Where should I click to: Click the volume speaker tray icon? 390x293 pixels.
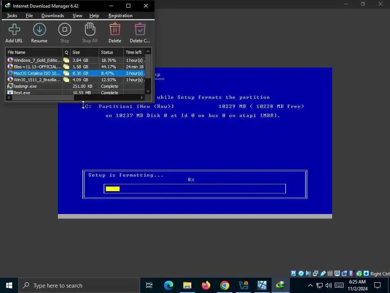329,285
